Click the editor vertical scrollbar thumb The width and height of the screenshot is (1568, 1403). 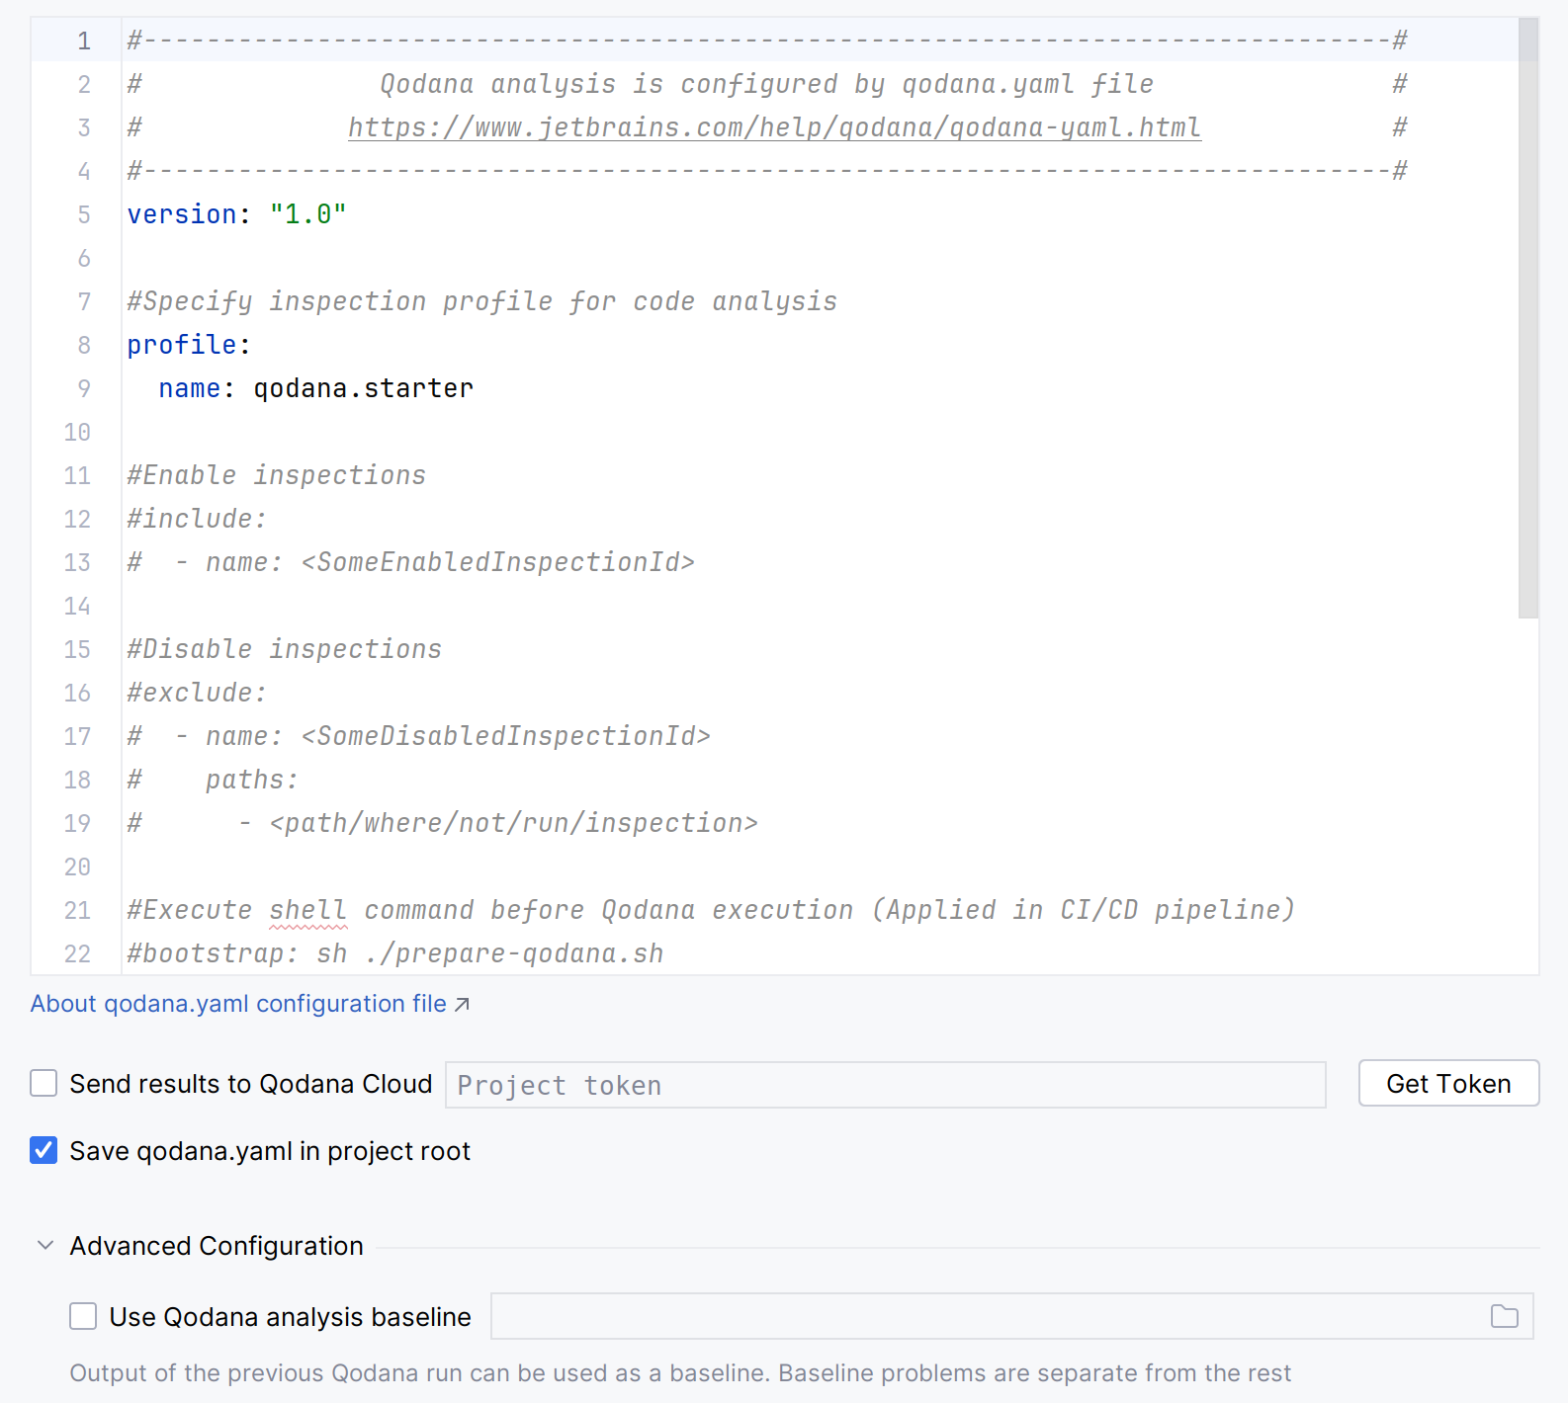[1527, 316]
